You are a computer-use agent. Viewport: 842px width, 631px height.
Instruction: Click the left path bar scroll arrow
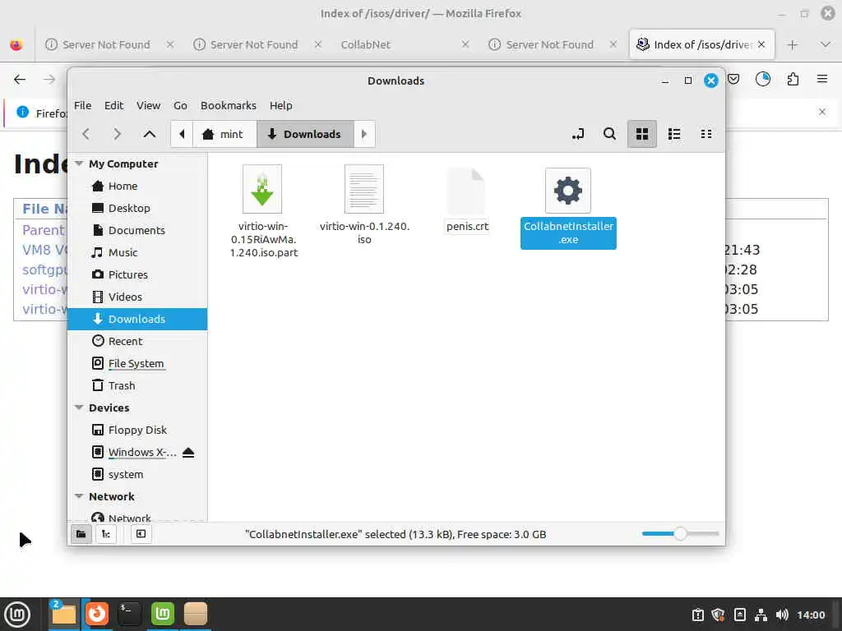point(182,134)
